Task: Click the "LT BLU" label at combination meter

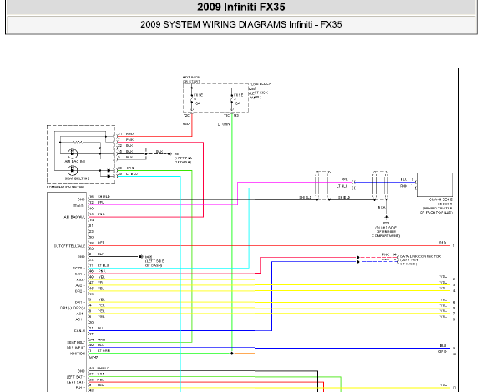Action: coord(132,174)
